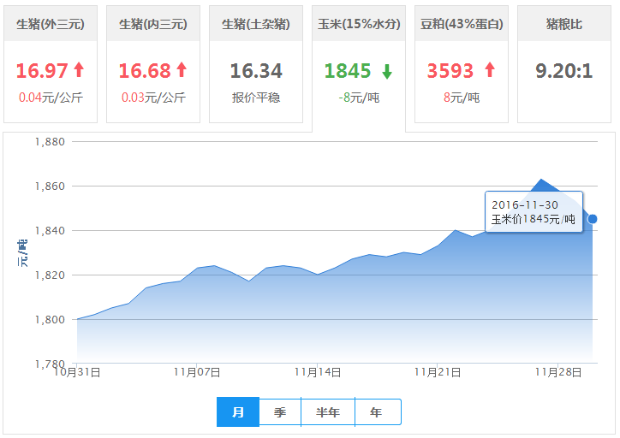Click the 2016-11-30 data point marker
620x438 pixels.
pos(593,219)
